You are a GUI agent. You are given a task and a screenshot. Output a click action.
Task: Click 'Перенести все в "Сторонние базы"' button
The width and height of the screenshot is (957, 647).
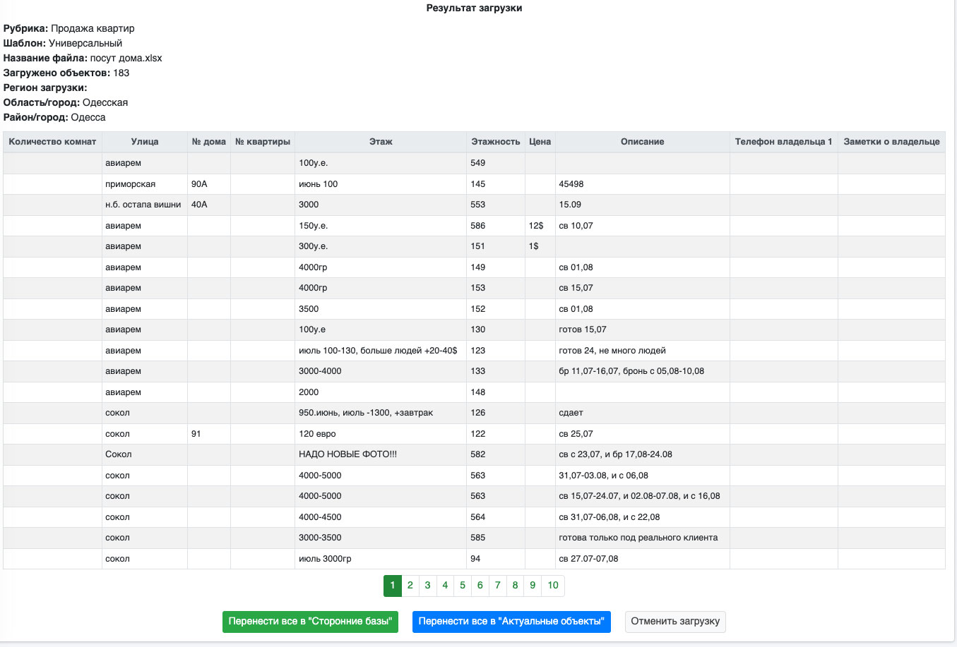click(310, 622)
